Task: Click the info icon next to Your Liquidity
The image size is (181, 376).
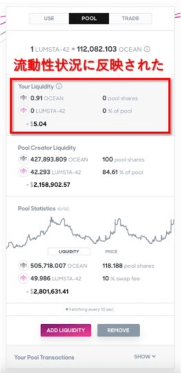Action: [x=58, y=86]
